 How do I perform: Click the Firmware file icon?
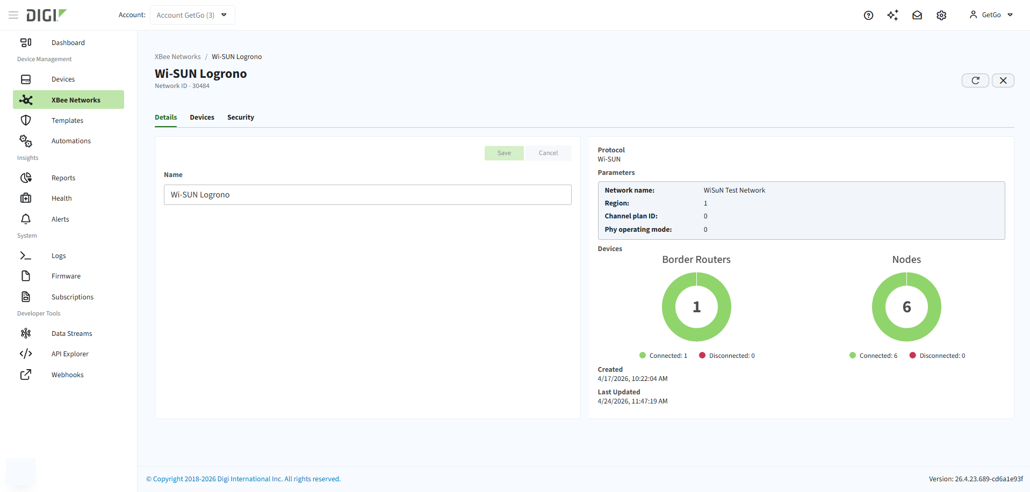tap(26, 276)
